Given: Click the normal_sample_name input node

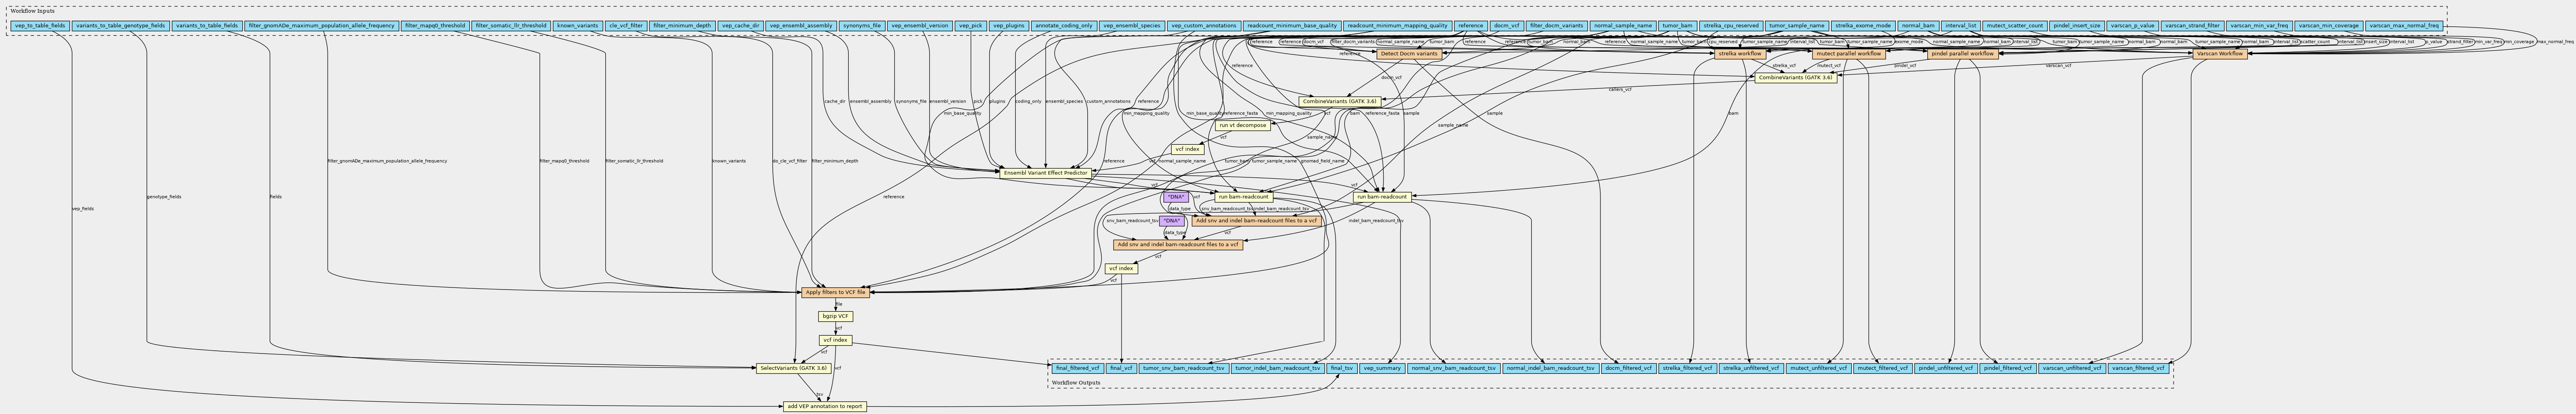Looking at the screenshot, I should point(1623,25).
